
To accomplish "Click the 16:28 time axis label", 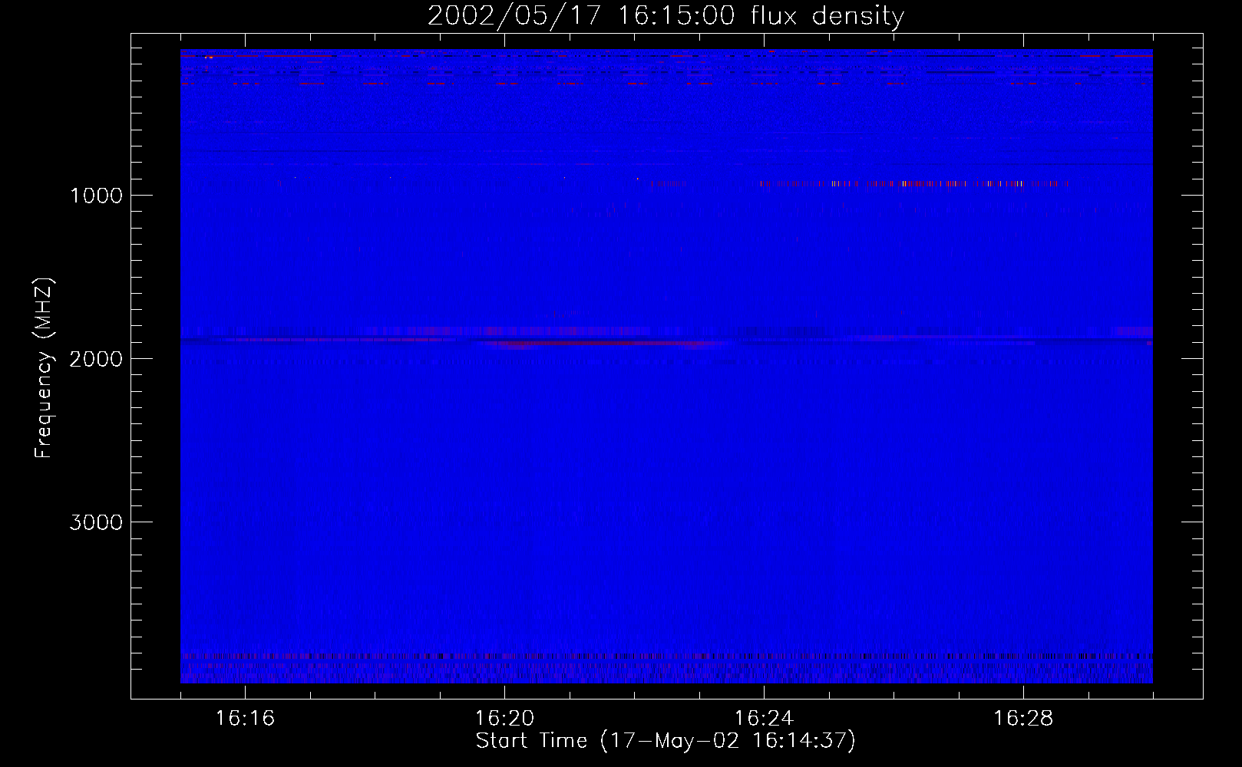I will click(1023, 718).
